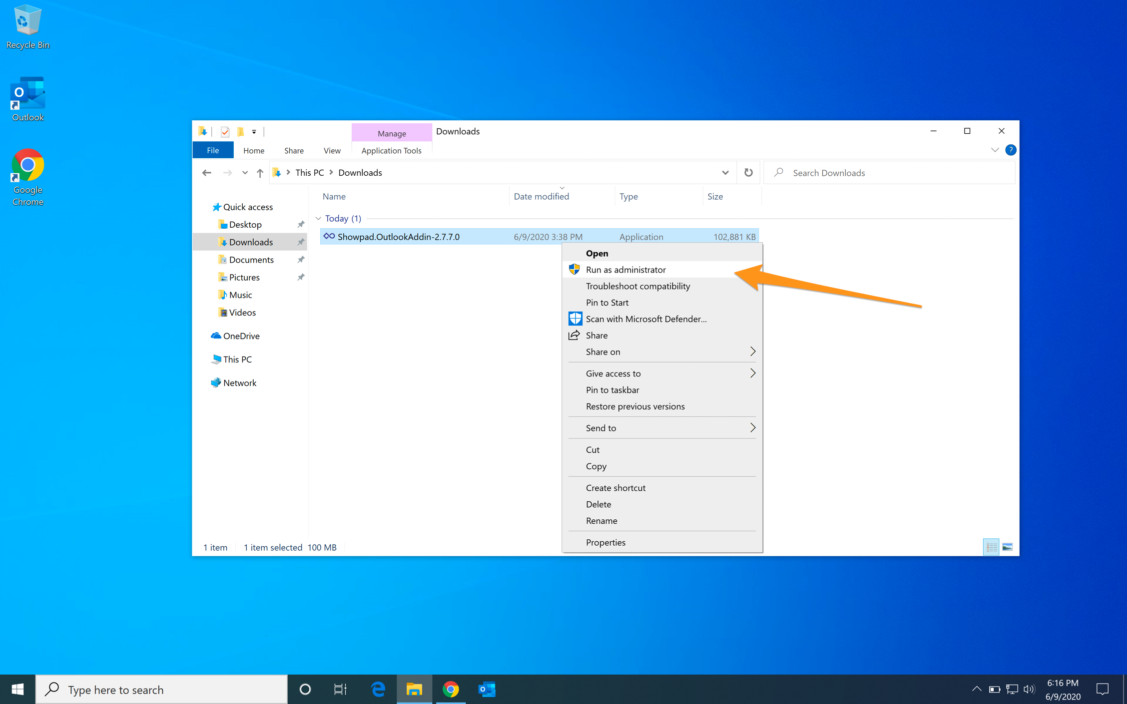Choose Pin to taskbar
The width and height of the screenshot is (1127, 704).
coord(662,390)
